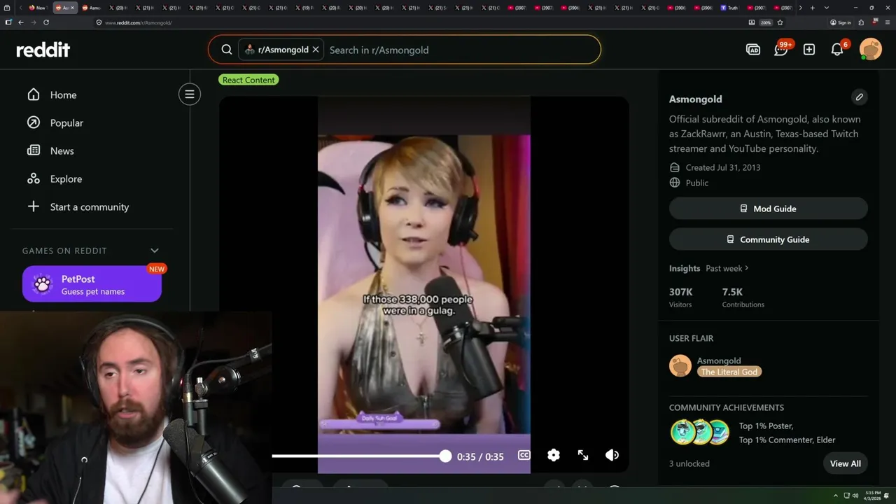
Task: Click the search magnifier icon
Action: 227,50
